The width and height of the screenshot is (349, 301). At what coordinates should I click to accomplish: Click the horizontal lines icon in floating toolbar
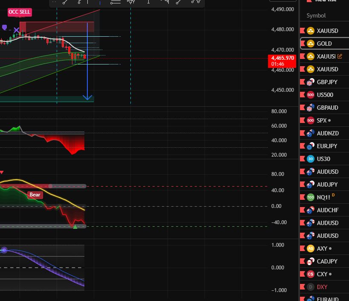click(115, 2)
